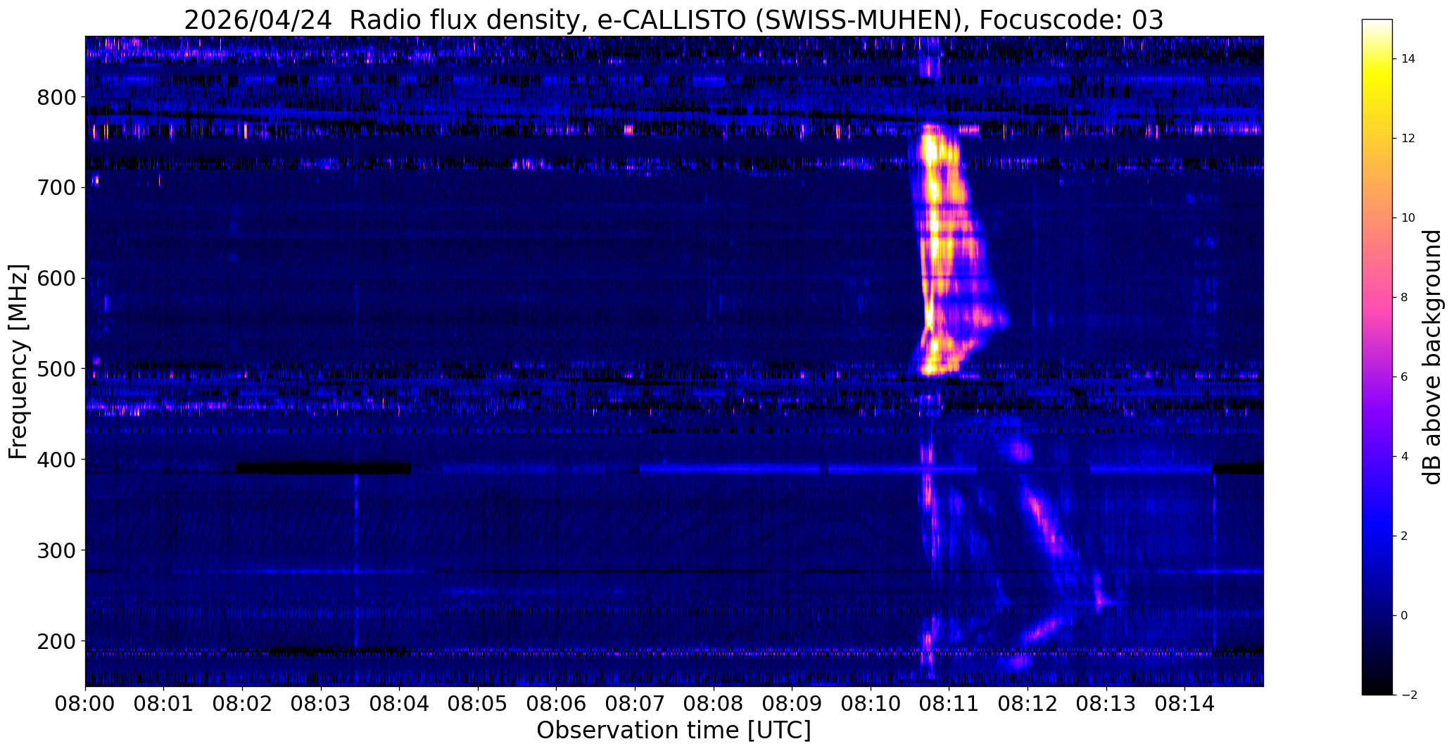Click the 'Frequency [MHz]' y-axis label
The image size is (1454, 751).
pos(19,362)
